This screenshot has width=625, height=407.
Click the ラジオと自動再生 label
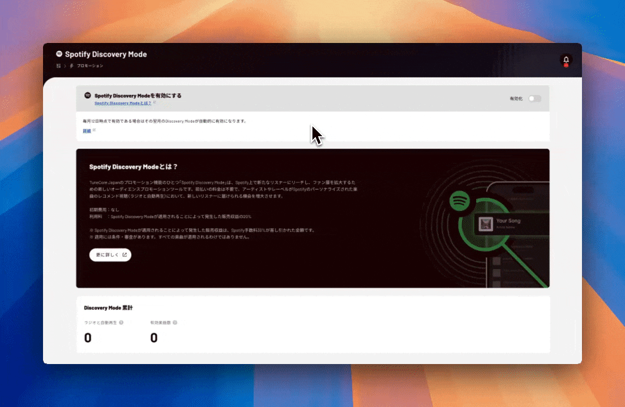coord(100,323)
